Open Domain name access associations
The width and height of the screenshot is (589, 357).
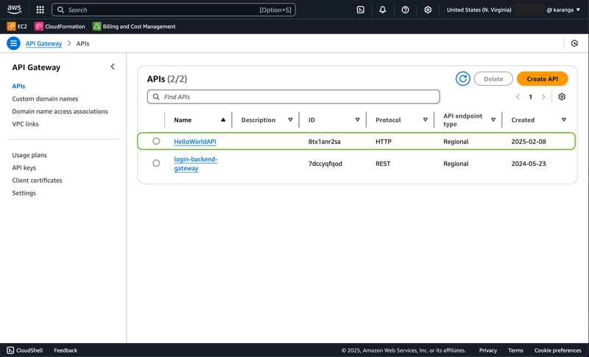tap(60, 111)
